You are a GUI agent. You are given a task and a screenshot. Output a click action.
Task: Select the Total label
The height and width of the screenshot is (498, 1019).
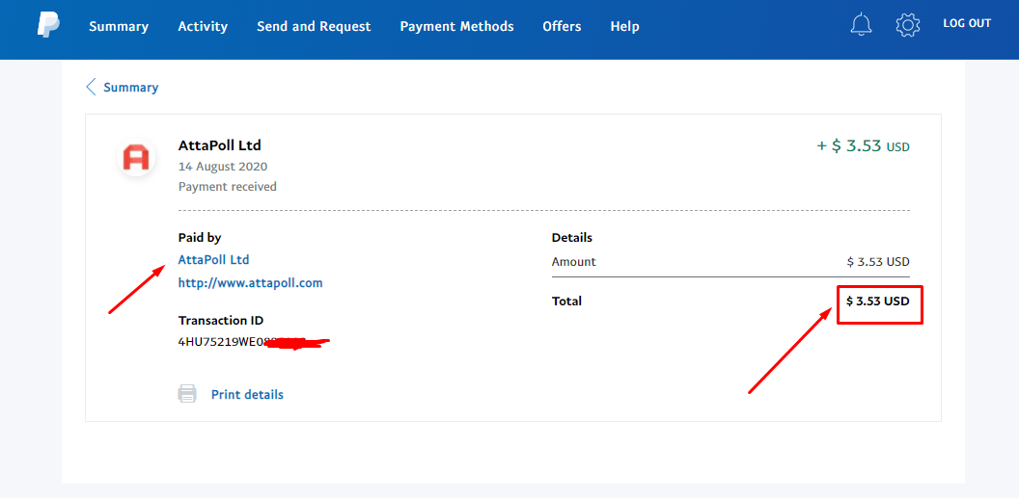(566, 301)
